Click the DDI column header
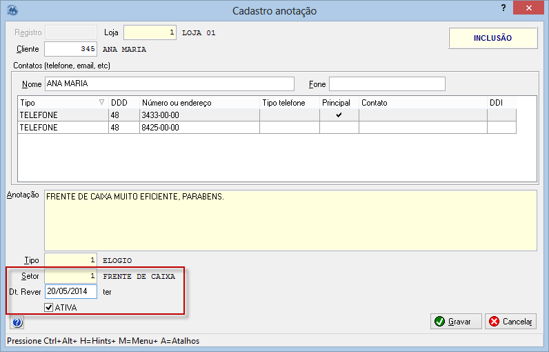Screen dimensions: 549x352 coord(501,103)
